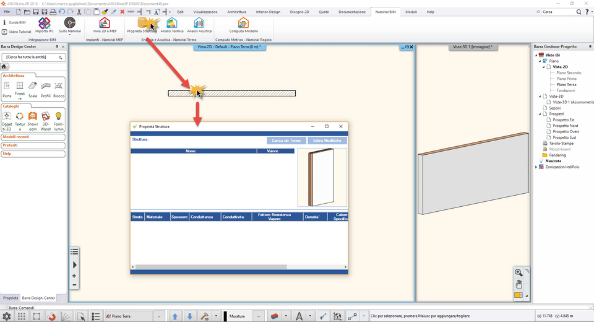This screenshot has height=322, width=594.
Task: Open the Texture catalog
Action: (x=20, y=121)
